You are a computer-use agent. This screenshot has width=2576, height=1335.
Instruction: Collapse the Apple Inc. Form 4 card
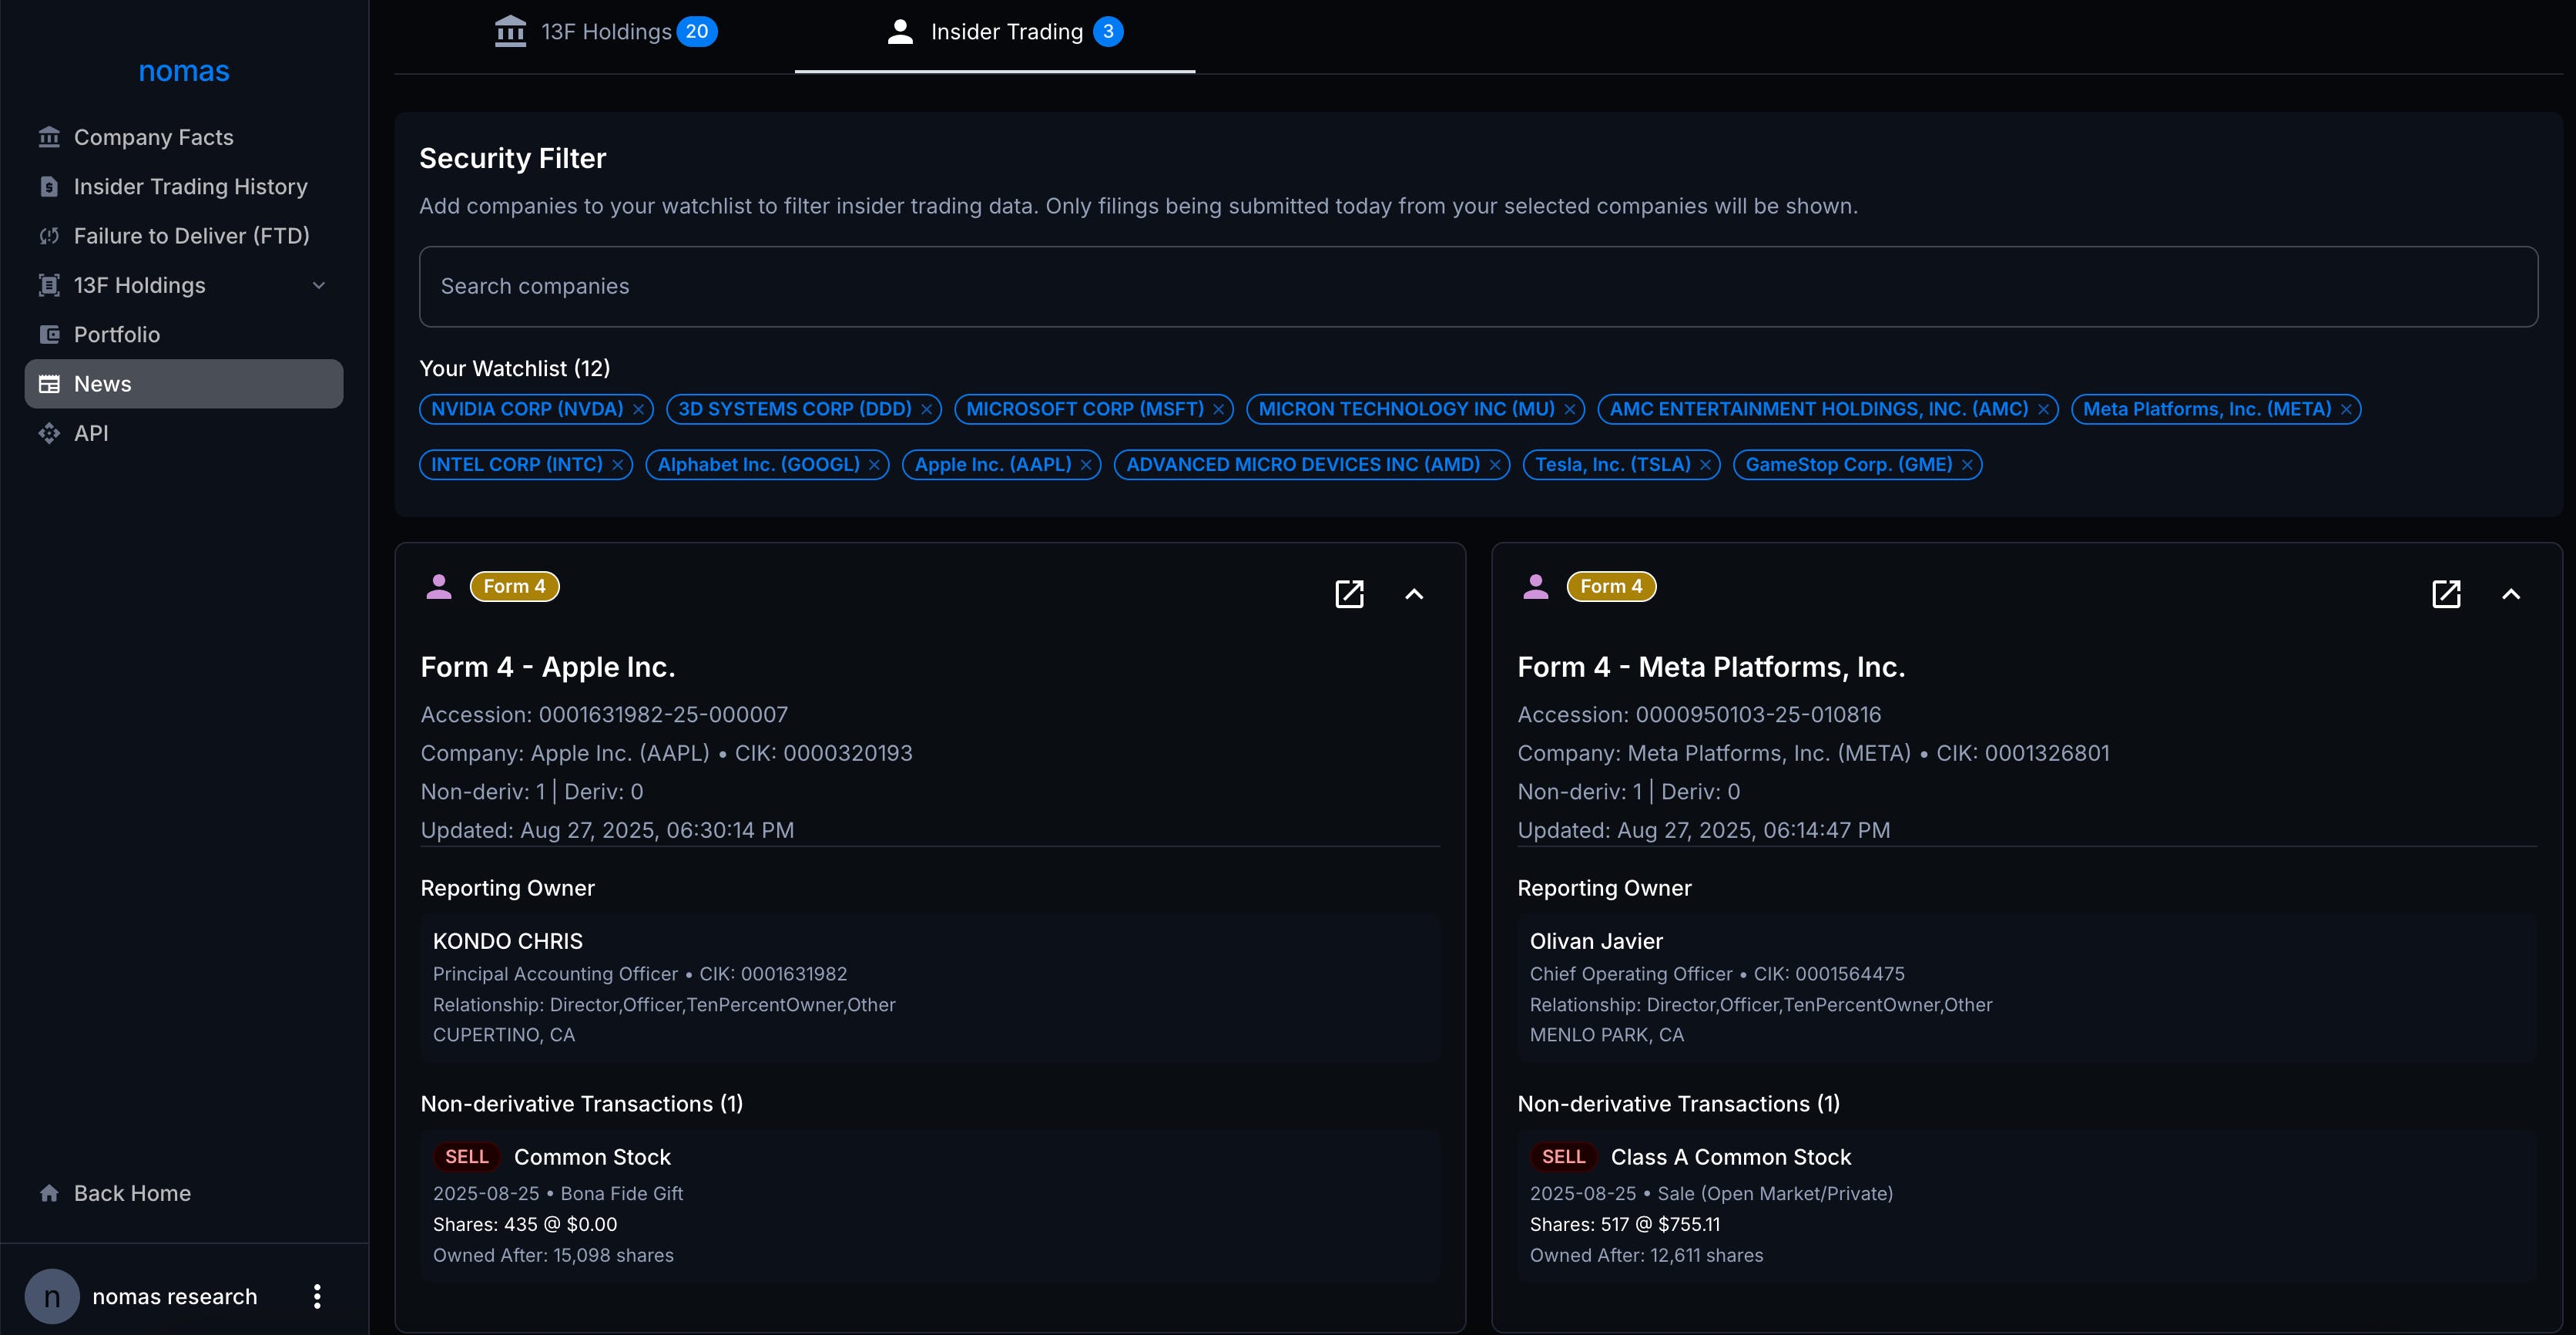coord(1414,594)
